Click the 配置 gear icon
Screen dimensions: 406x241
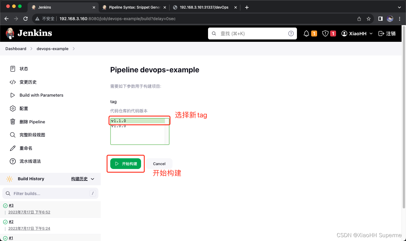point(12,108)
